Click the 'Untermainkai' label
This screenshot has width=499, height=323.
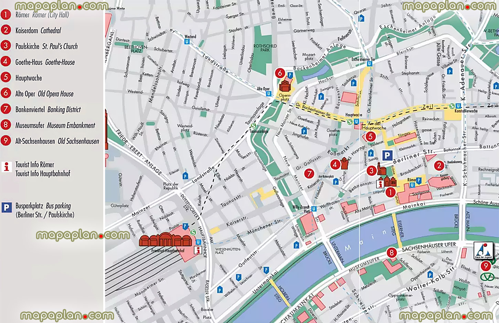pyautogui.click(x=265, y=282)
